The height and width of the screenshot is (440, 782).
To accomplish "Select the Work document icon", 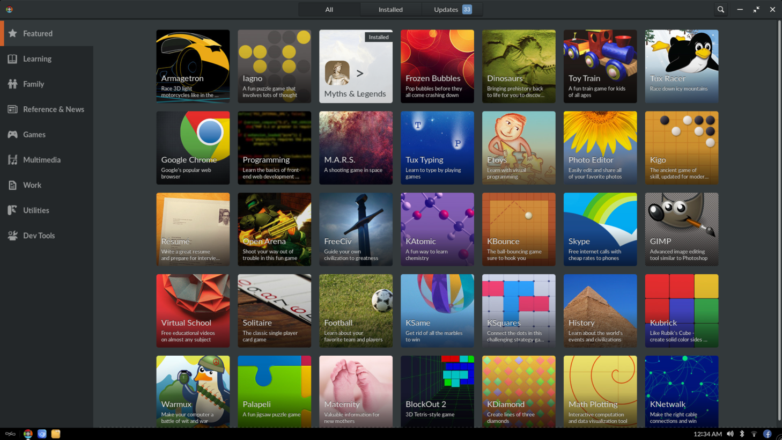I will coord(12,185).
